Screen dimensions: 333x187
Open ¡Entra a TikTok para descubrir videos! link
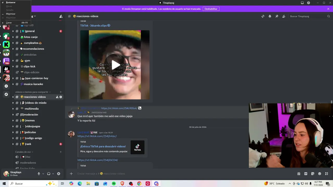pyautogui.click(x=103, y=146)
